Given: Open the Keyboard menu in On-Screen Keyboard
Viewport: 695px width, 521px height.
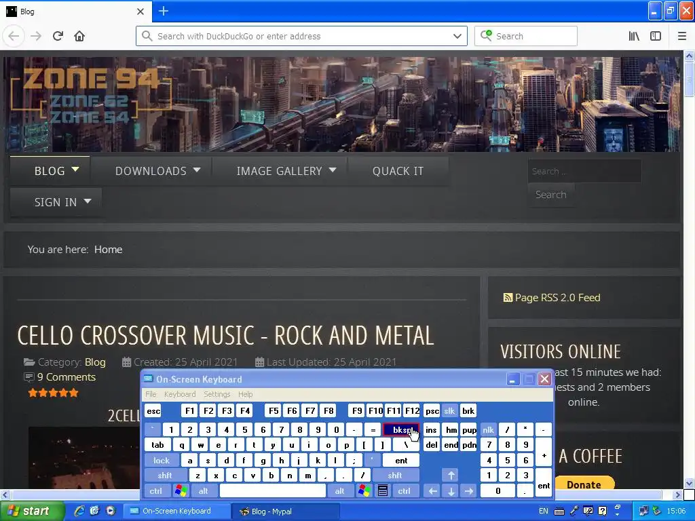Looking at the screenshot, I should pos(179,394).
